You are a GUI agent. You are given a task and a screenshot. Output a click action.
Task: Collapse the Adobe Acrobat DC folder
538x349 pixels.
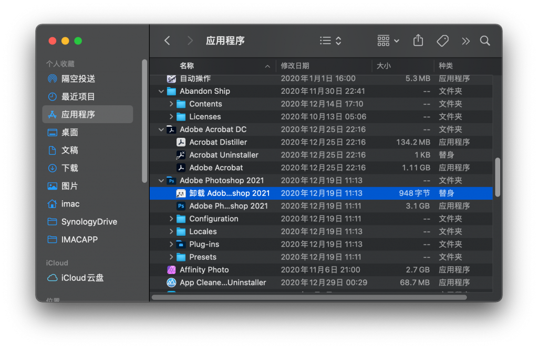click(161, 129)
